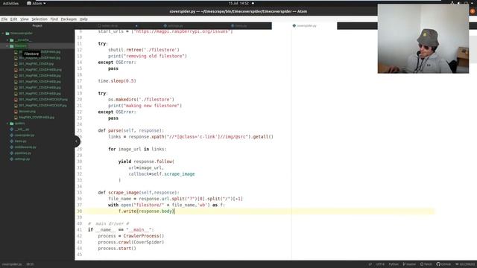This screenshot has width=477, height=268.
Task: Click the file icon next to items.py in tree
Action: coord(12,141)
